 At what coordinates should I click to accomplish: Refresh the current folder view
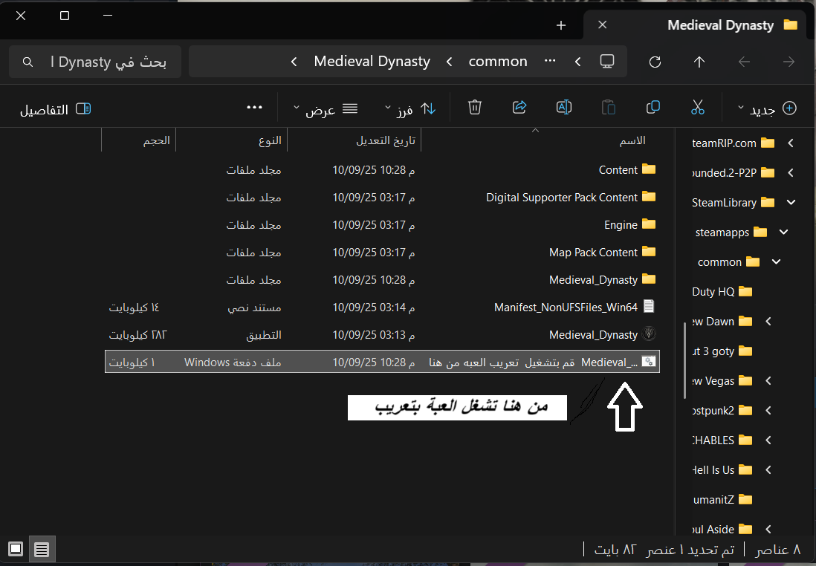point(655,62)
